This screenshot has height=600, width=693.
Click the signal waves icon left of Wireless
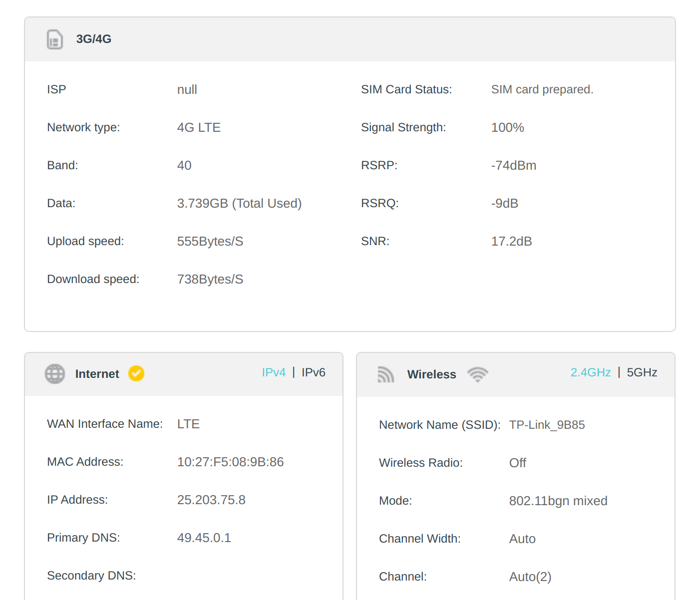click(385, 374)
